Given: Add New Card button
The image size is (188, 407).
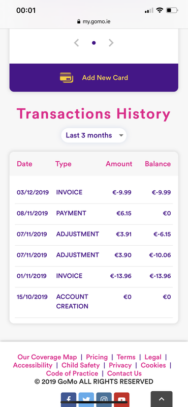Looking at the screenshot, I should pos(94,78).
